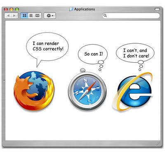
Task: Toggle the toolbar with the pill button
Action: [x=157, y=9]
